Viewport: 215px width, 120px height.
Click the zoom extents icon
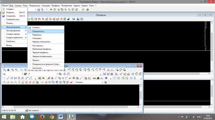point(55,10)
